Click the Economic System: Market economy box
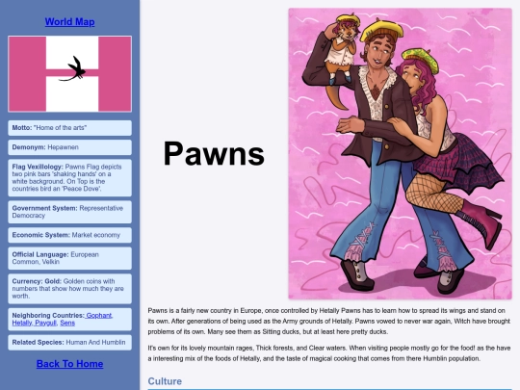The image size is (520, 390). [69, 235]
